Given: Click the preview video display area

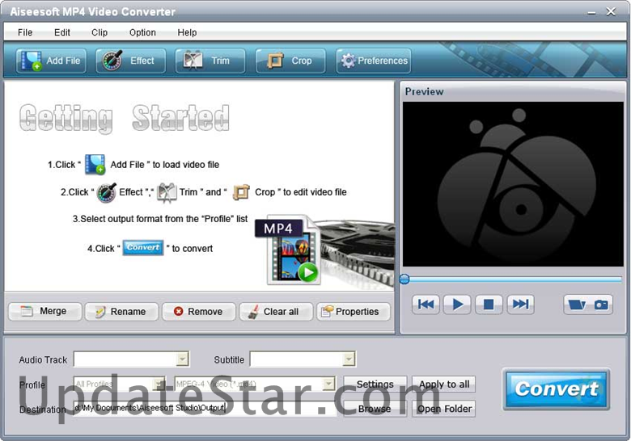Looking at the screenshot, I should coord(513,184).
